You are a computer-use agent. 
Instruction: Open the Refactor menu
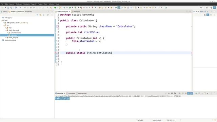19,4
